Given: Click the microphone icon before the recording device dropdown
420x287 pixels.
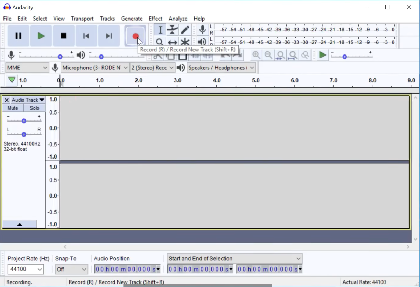Looking at the screenshot, I should (x=55, y=68).
